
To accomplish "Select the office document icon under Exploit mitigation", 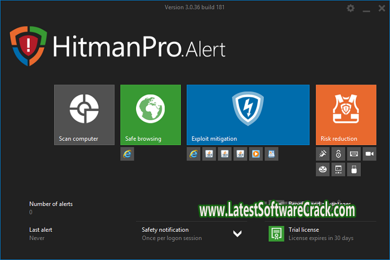I will pos(271,154).
